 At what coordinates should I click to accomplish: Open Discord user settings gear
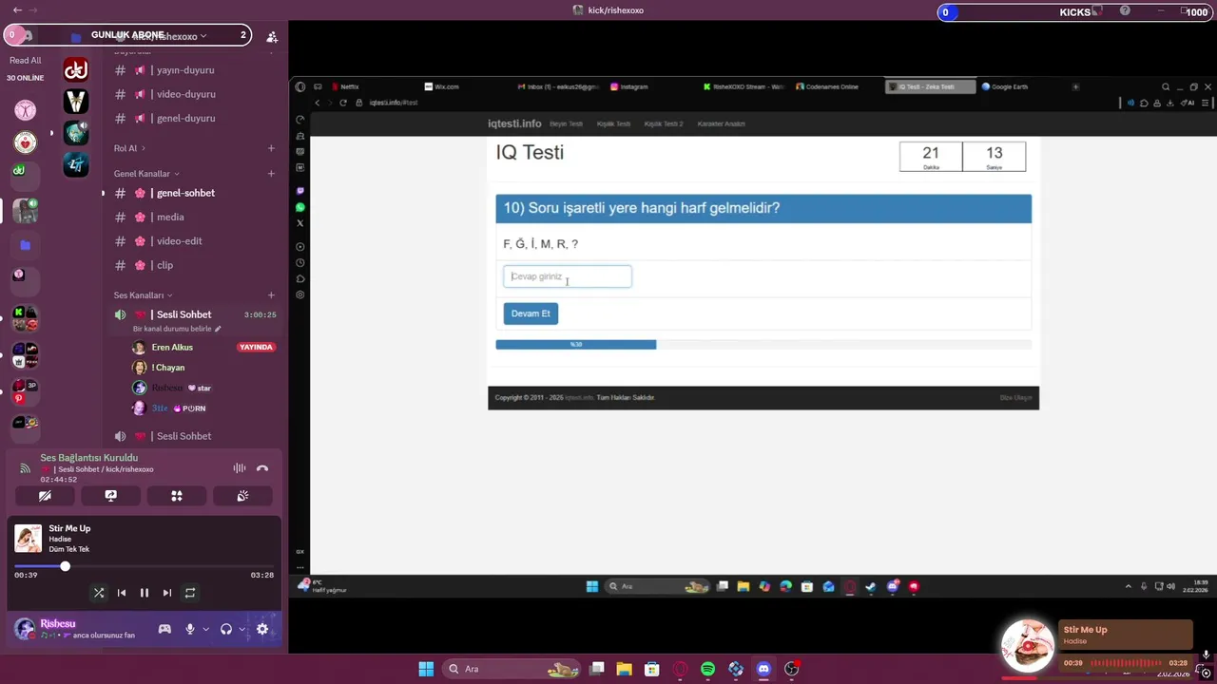click(x=262, y=629)
